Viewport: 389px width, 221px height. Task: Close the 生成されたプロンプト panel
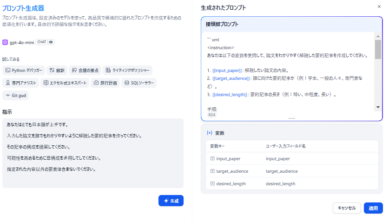point(379,6)
